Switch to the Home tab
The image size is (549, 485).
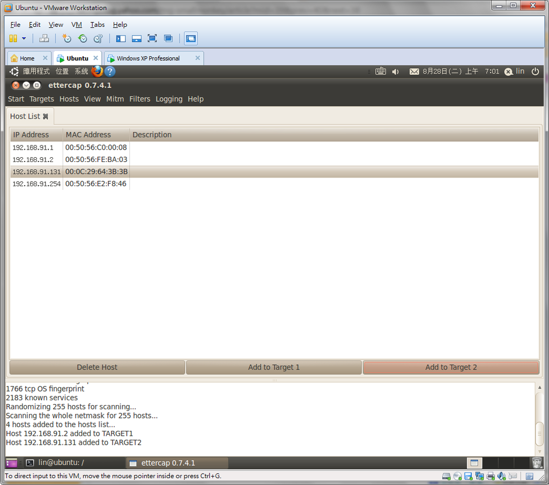(27, 58)
